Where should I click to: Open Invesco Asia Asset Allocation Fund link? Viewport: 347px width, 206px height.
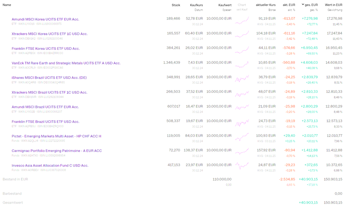point(50,165)
